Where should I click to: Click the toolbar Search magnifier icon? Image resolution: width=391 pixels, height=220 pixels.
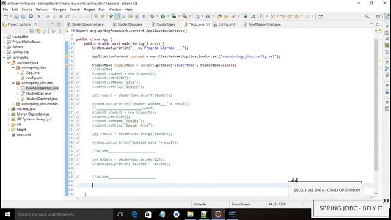[x=367, y=16]
